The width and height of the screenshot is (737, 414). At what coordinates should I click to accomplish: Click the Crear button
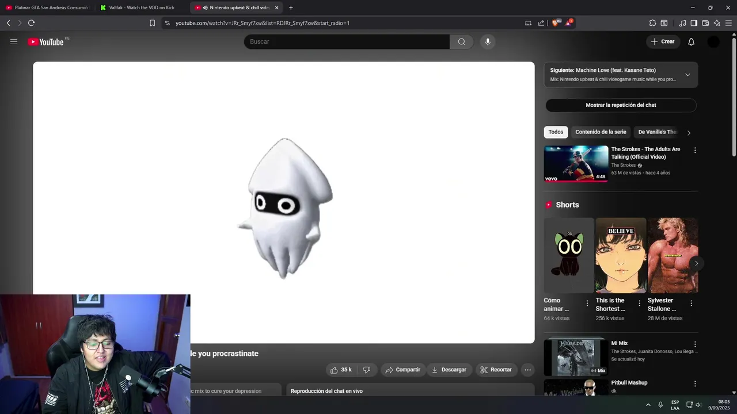coord(663,41)
